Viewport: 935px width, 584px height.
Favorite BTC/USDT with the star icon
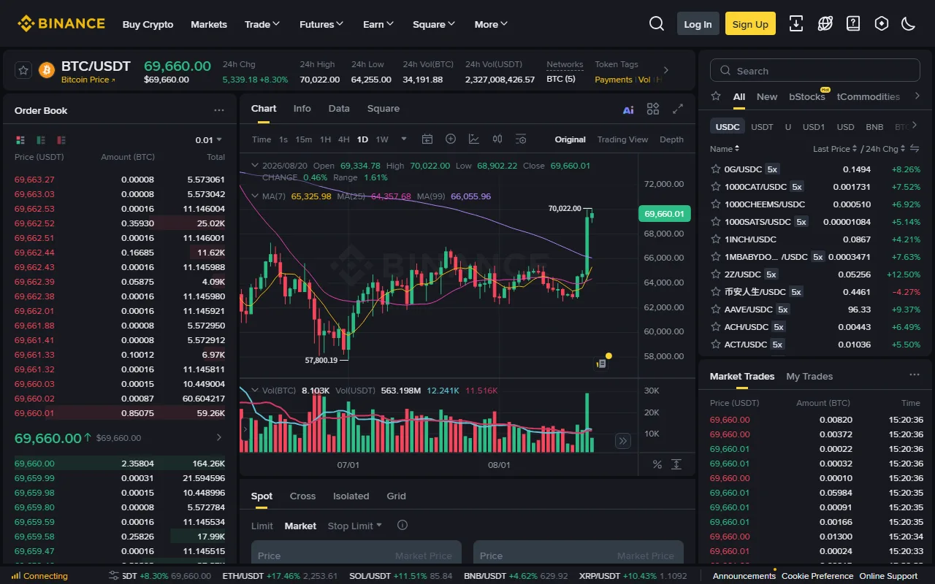(23, 70)
